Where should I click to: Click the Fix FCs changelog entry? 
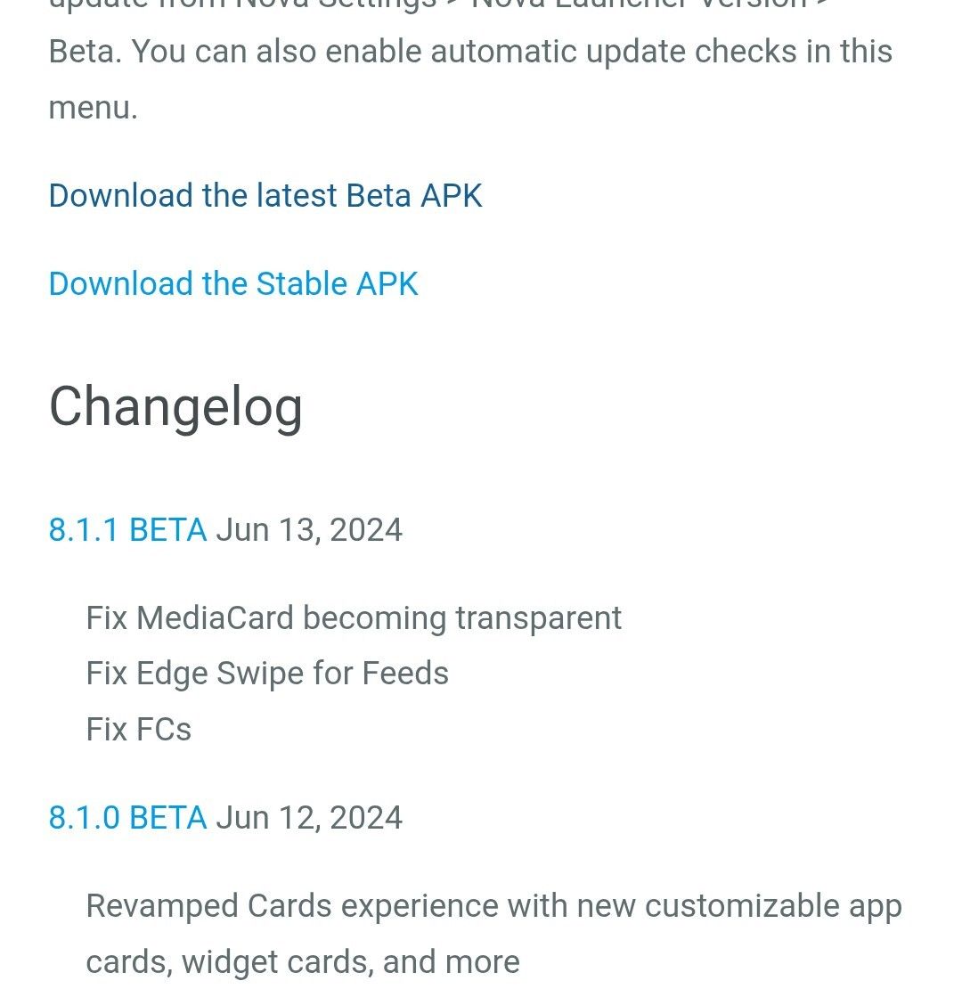point(138,730)
